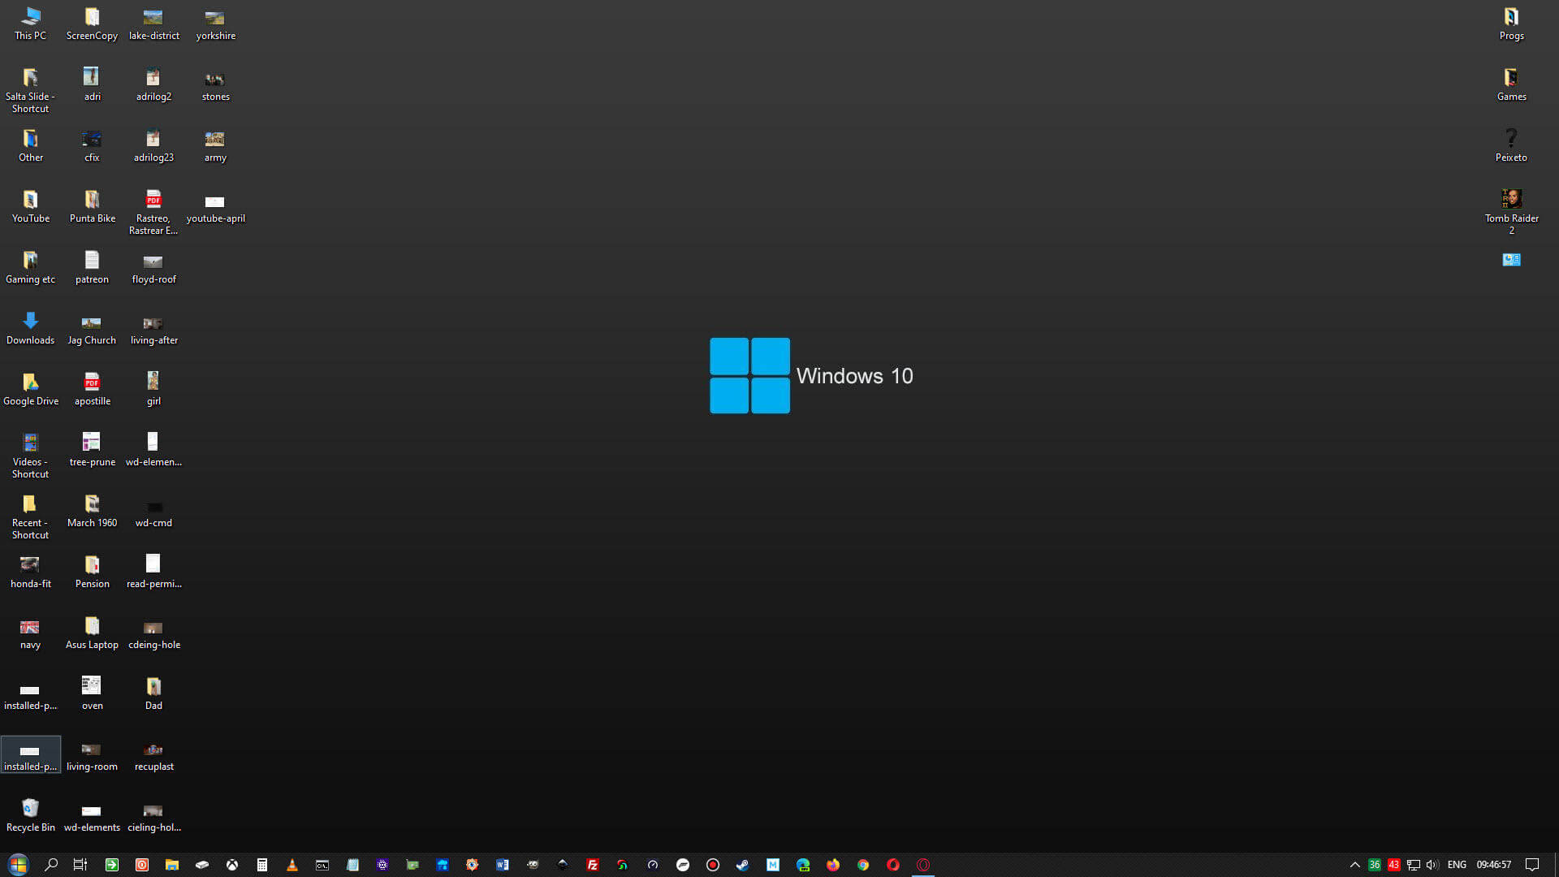Screen dimensions: 1559x877
Task: Change ENG input language indicator
Action: click(1457, 865)
